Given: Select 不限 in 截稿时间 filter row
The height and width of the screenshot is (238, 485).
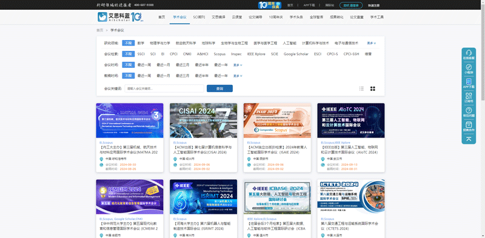Looking at the screenshot, I should point(128,76).
